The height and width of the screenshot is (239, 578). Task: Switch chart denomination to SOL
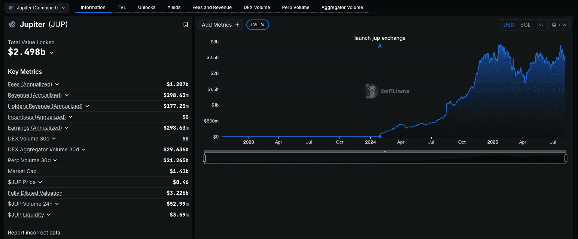pyautogui.click(x=525, y=25)
